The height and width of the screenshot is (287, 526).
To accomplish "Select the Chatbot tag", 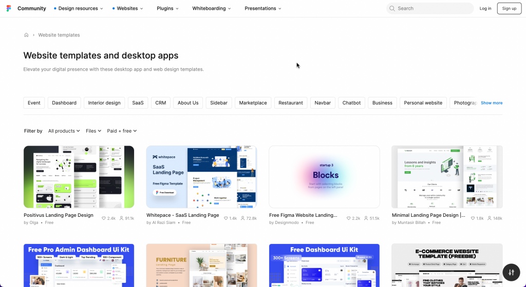I will [x=351, y=102].
